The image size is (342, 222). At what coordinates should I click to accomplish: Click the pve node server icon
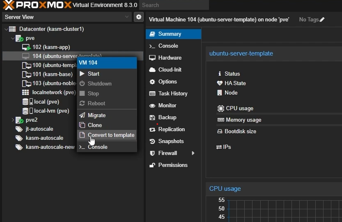tap(19, 38)
